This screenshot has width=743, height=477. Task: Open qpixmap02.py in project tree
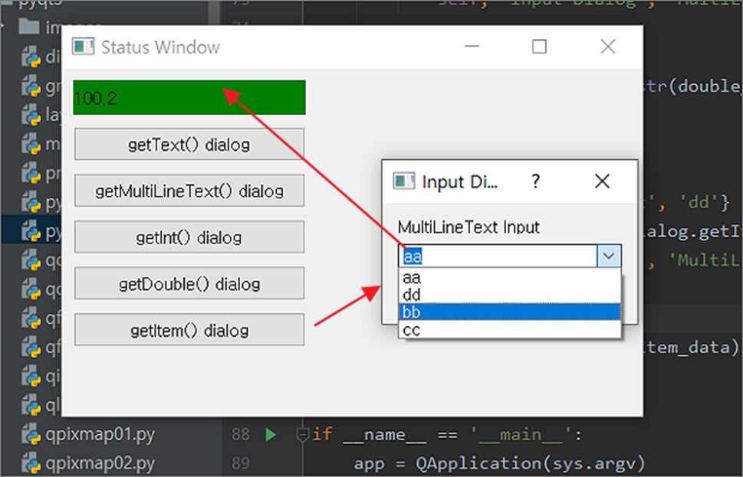coord(100,463)
